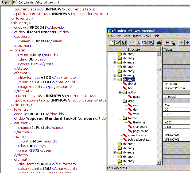Open the Help menu

[156, 36]
